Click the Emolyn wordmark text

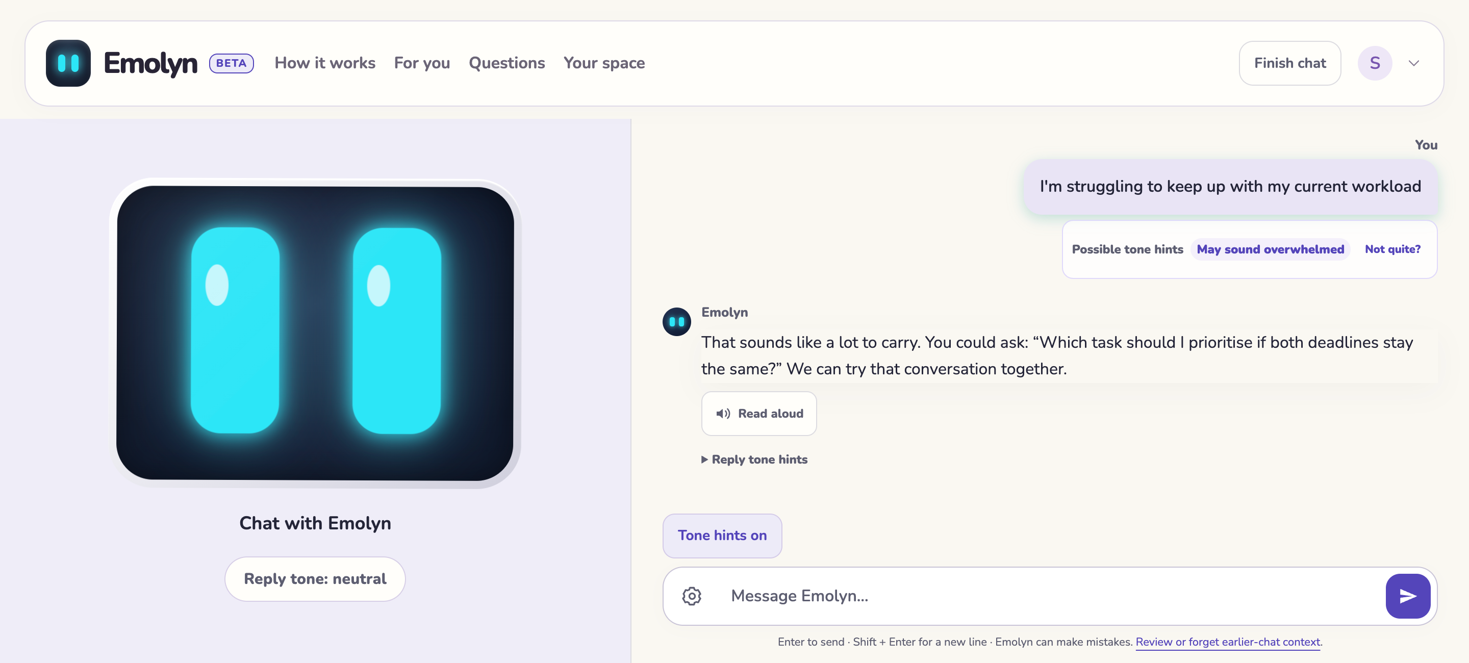(150, 63)
